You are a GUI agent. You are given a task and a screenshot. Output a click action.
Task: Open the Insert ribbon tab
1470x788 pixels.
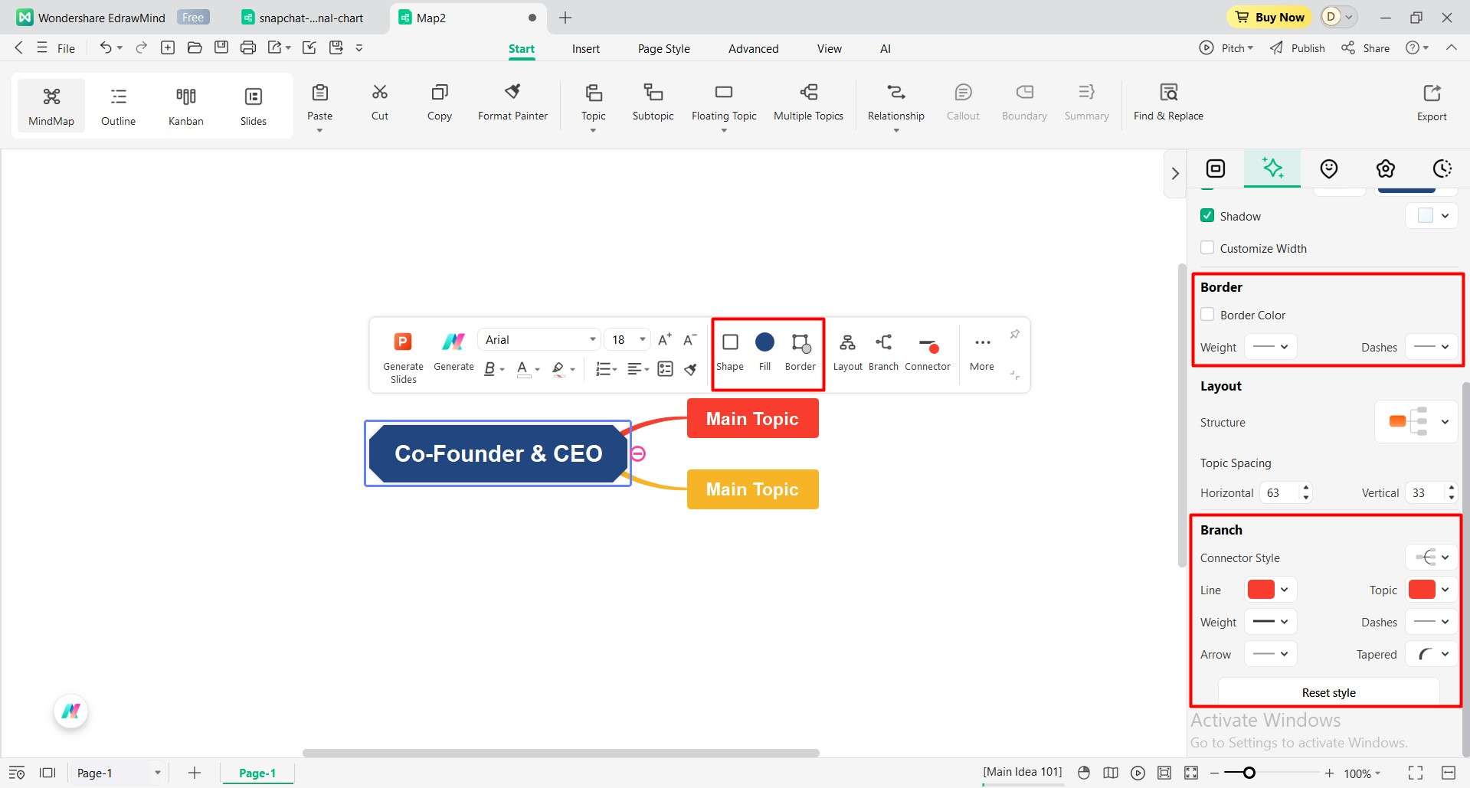586,48
